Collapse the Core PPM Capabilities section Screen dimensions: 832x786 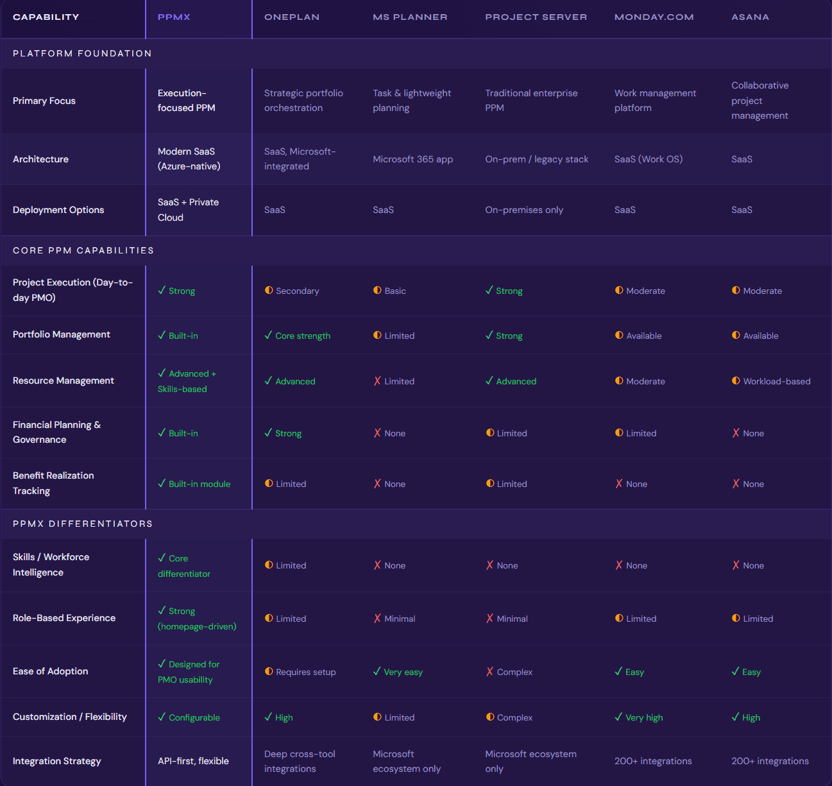83,250
